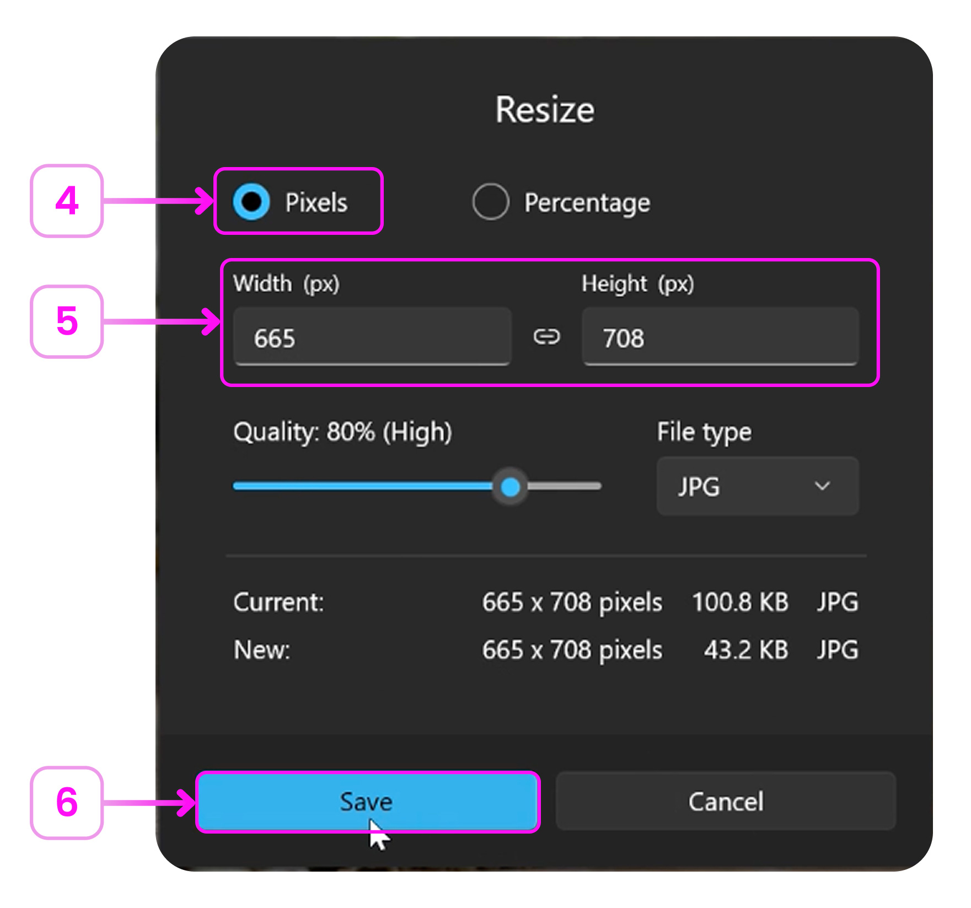Click the New size 43.2 KB text
This screenshot has width=971, height=908.
pos(745,650)
